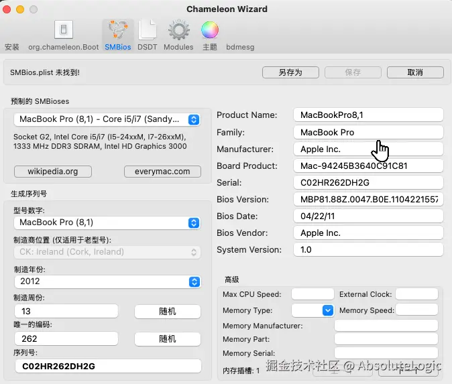This screenshot has height=384, width=452.
Task: Click the 序列号 field C02HR262DH2G
Action: 108,366
